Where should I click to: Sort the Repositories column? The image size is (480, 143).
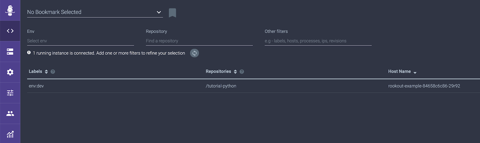pos(235,71)
